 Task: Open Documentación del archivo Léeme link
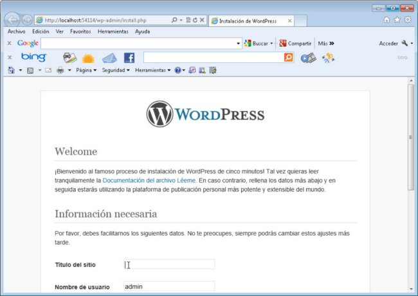[x=149, y=180]
